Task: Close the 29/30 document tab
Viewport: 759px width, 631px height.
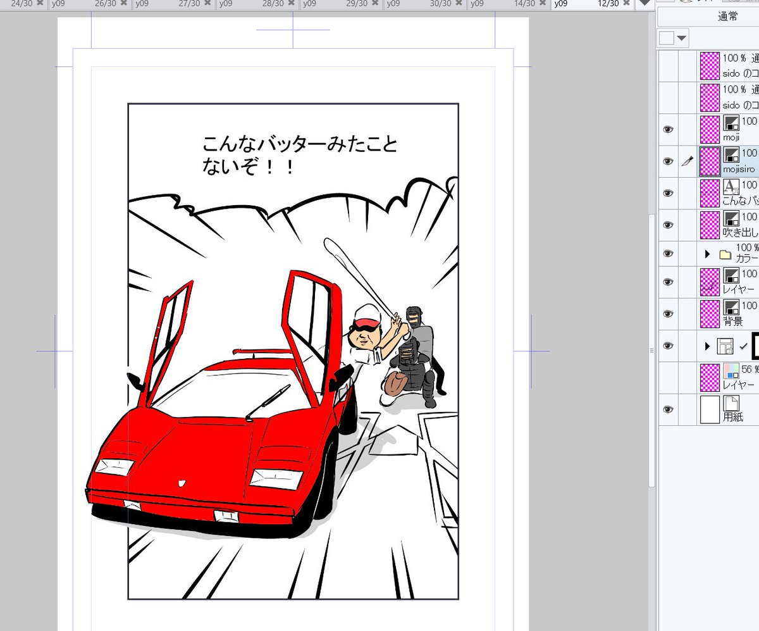Action: click(376, 4)
